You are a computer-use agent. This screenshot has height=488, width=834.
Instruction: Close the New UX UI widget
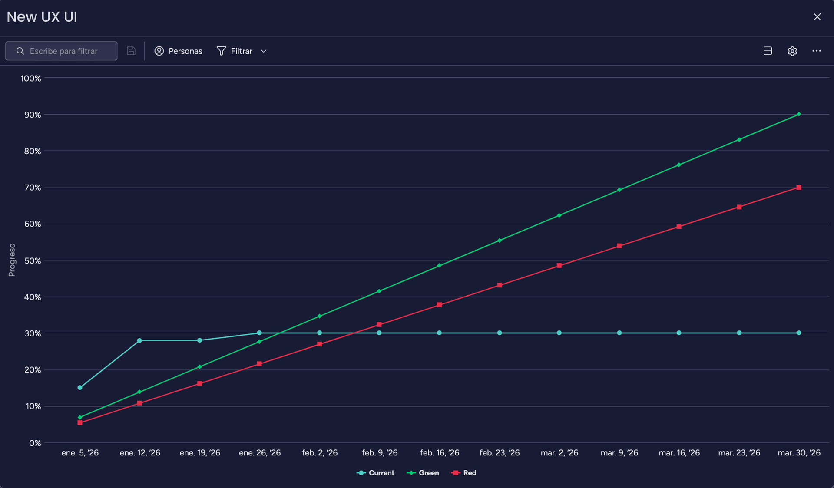click(x=817, y=17)
